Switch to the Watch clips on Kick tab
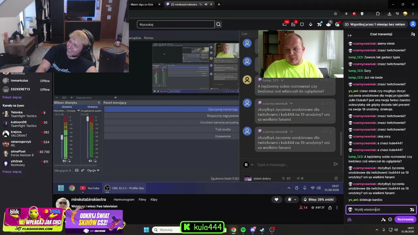This screenshot has height=235, width=418. coord(142,4)
